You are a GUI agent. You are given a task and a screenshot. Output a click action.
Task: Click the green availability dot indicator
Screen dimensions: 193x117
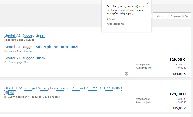[5, 97]
